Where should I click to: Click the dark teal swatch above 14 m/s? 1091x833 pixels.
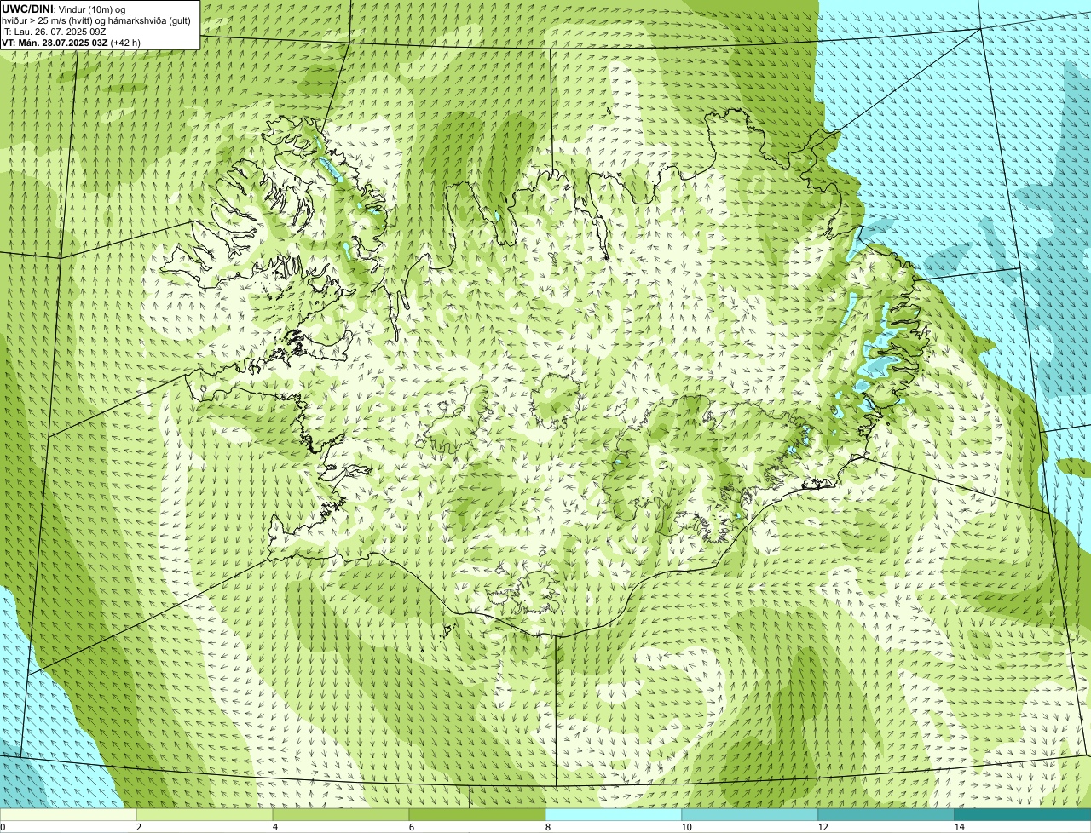pos(1023,814)
